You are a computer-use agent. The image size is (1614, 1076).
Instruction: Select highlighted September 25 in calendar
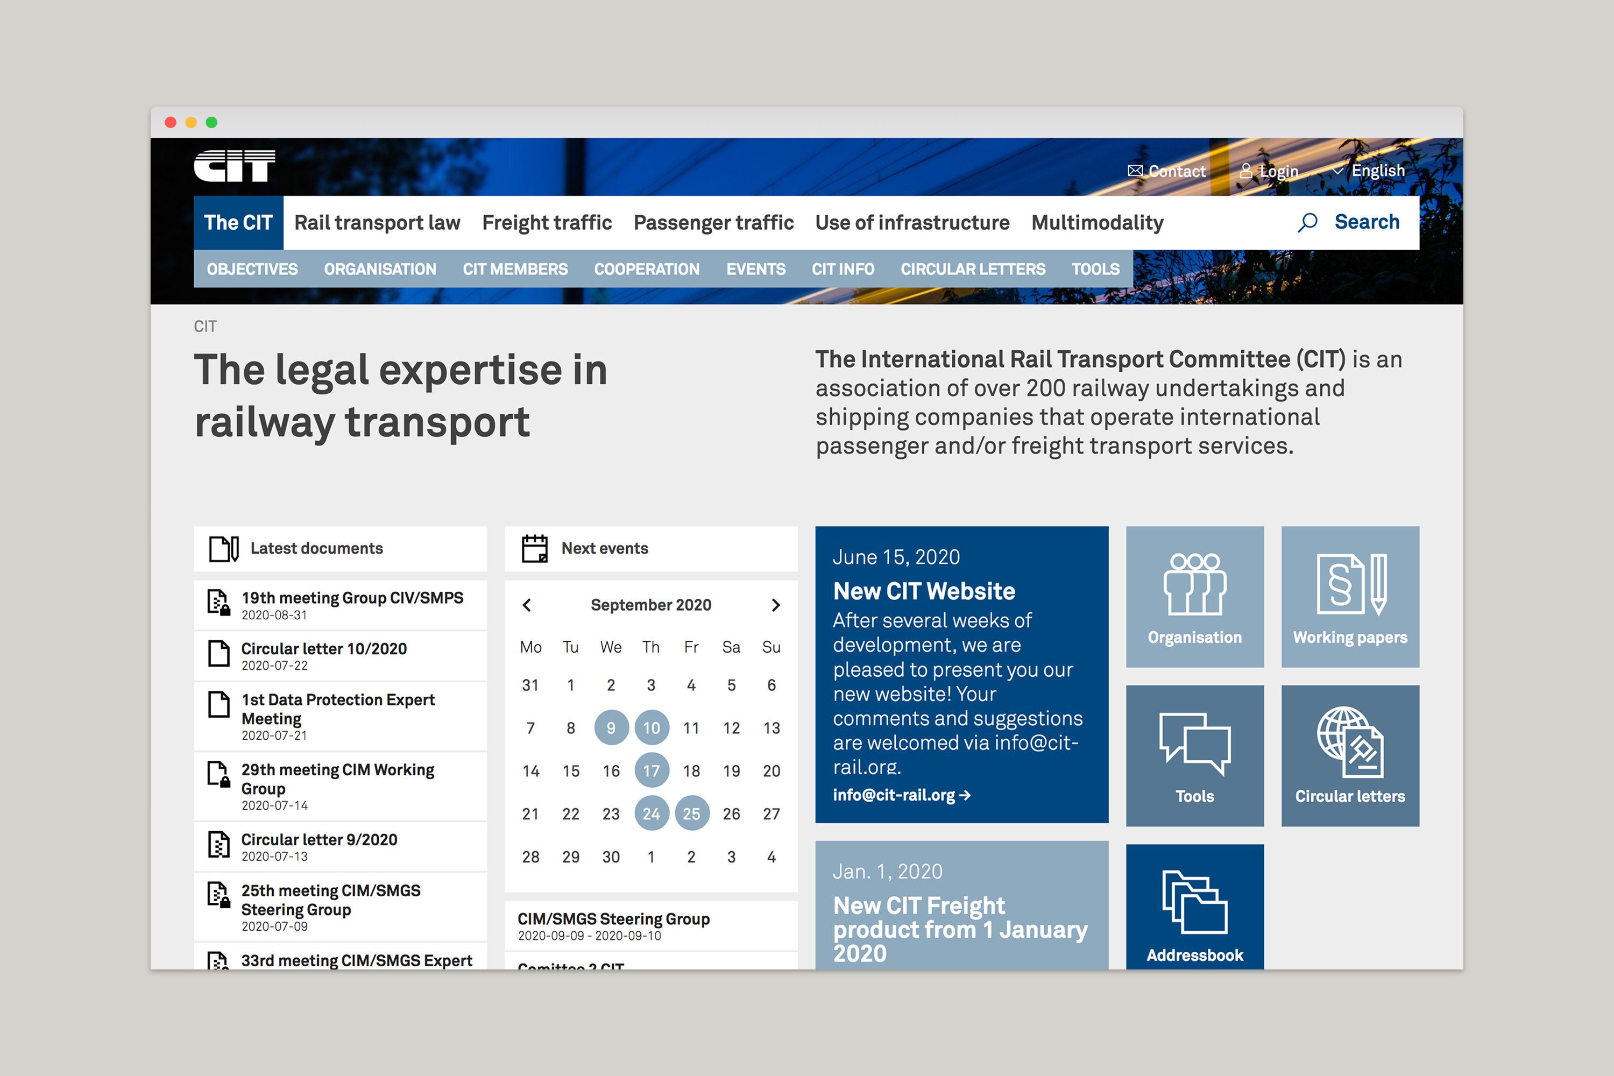692,814
